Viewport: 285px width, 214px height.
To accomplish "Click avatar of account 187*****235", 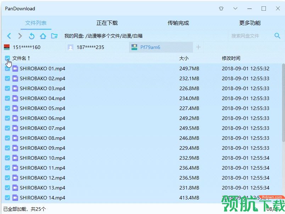I will tap(71, 47).
